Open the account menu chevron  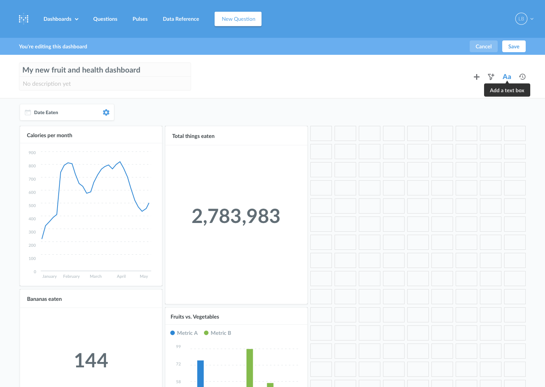click(532, 19)
